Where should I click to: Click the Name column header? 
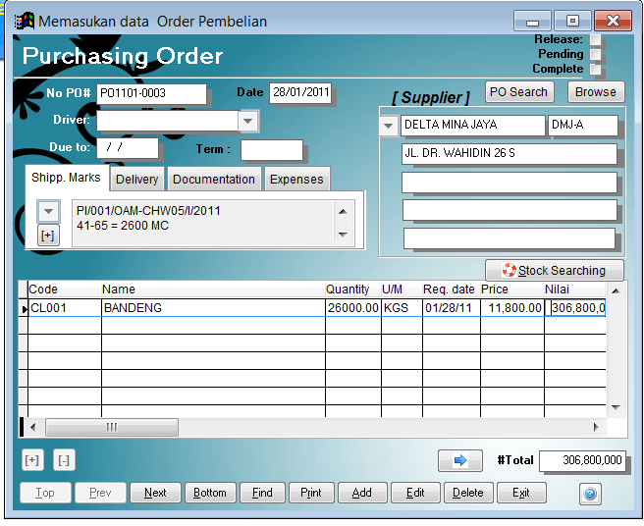[x=213, y=289]
